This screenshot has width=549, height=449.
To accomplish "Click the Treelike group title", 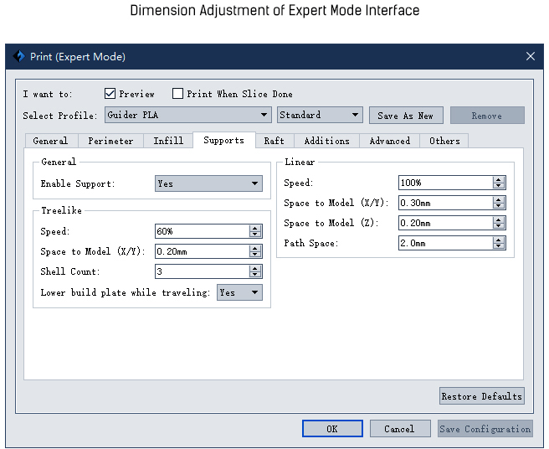I will click(61, 210).
